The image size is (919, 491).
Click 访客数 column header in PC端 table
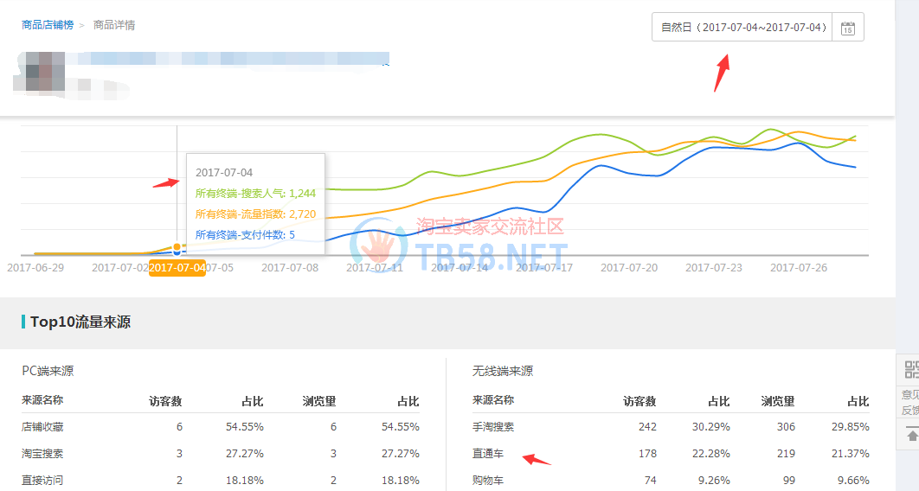tap(165, 401)
